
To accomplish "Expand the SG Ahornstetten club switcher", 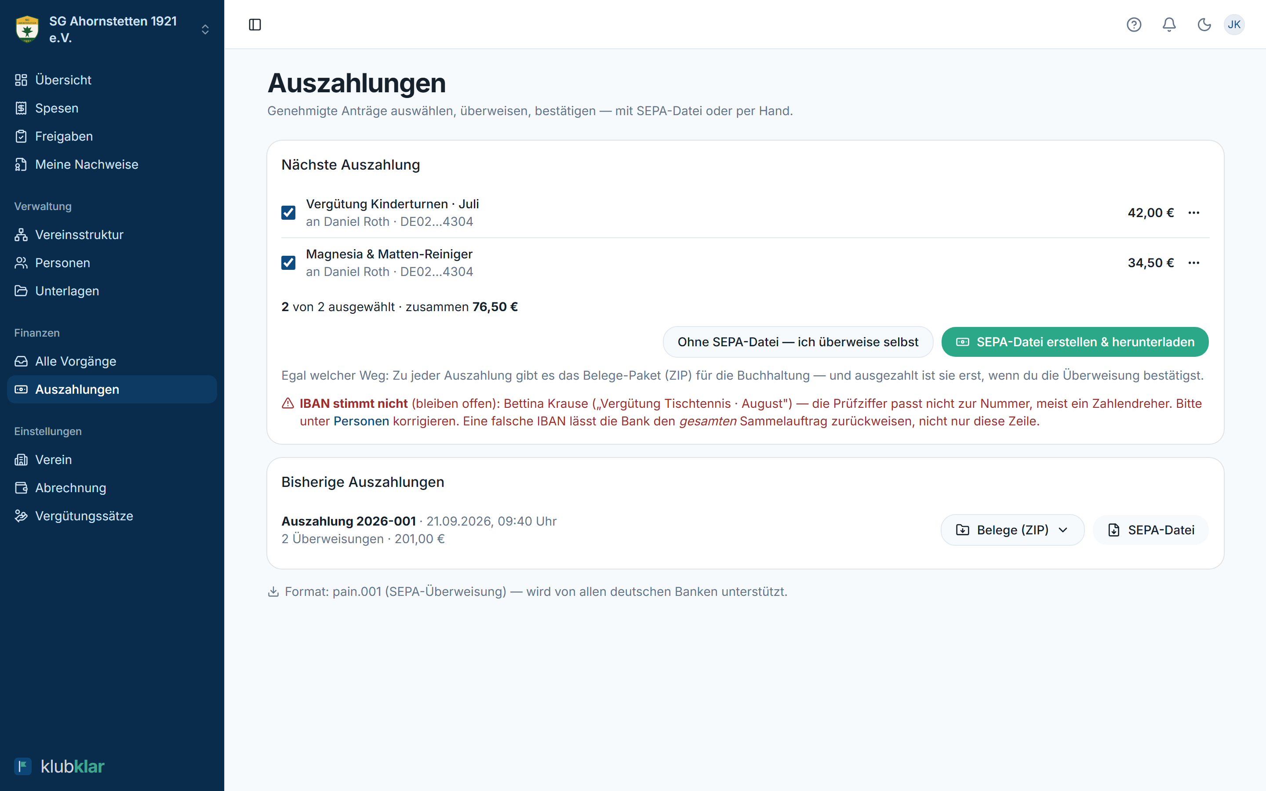I will 205,30.
